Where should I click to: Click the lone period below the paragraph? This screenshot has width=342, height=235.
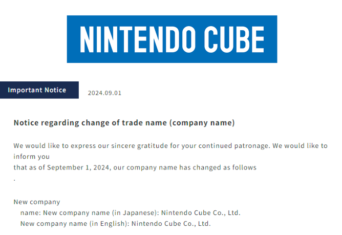[x=14, y=180]
